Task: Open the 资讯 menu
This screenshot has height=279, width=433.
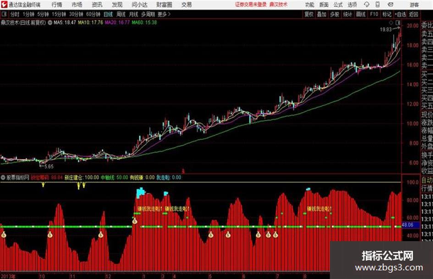Action: point(97,5)
